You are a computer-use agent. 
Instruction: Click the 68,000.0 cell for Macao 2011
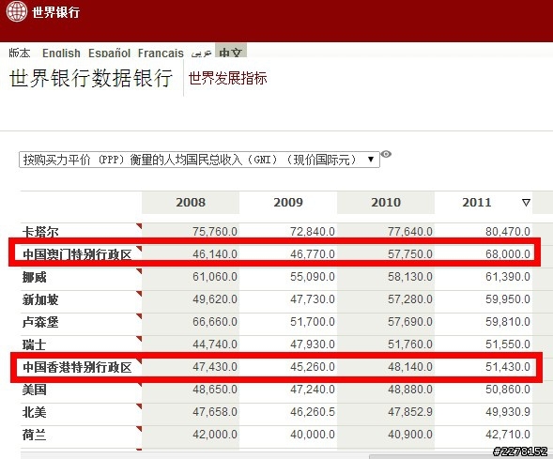coord(508,254)
